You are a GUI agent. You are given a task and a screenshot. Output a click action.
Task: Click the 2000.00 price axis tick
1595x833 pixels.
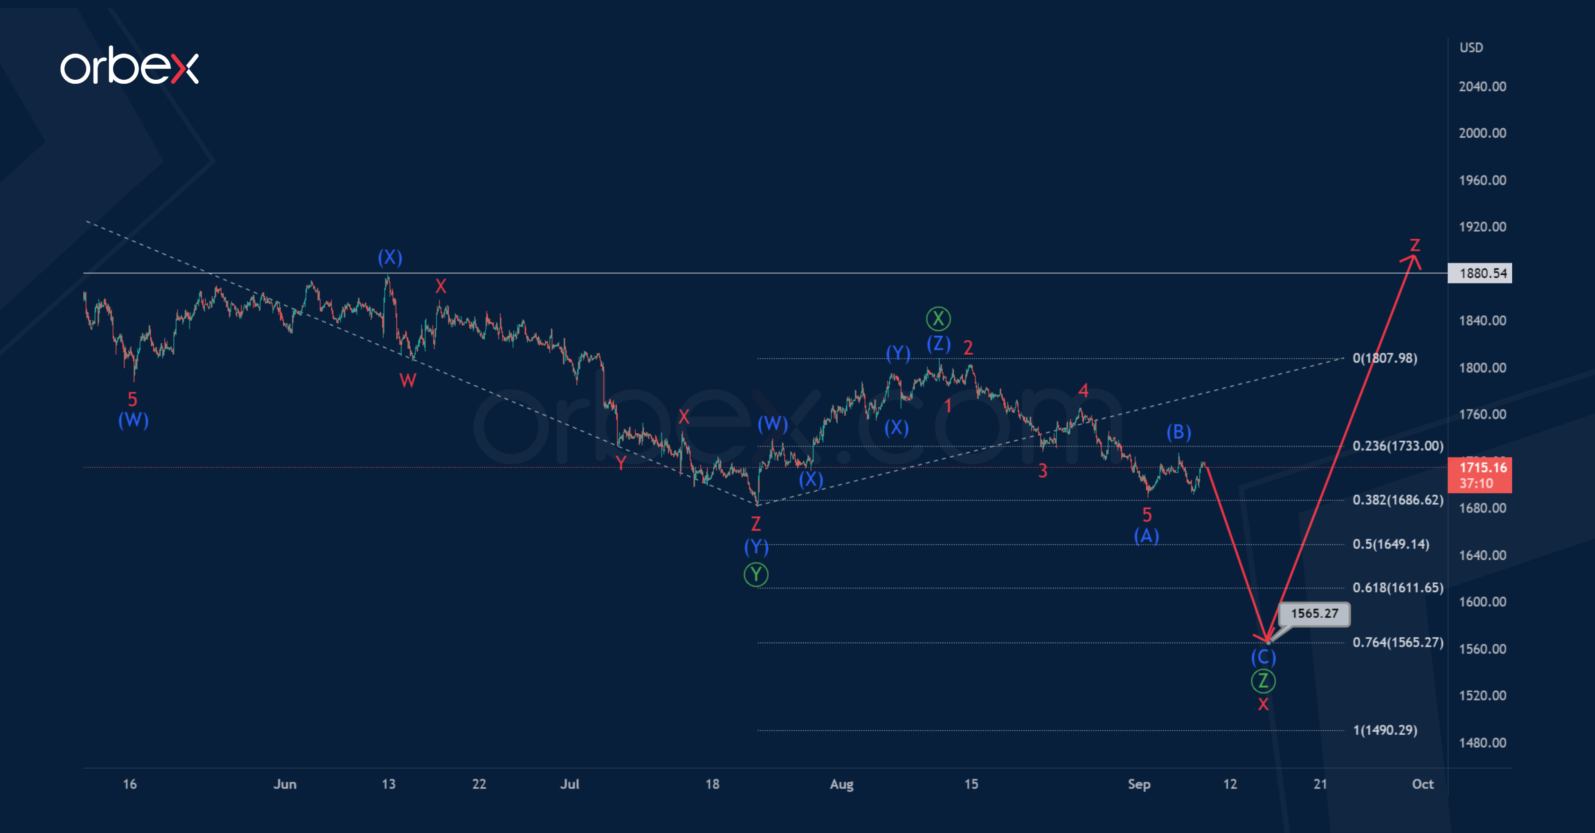tap(1482, 133)
